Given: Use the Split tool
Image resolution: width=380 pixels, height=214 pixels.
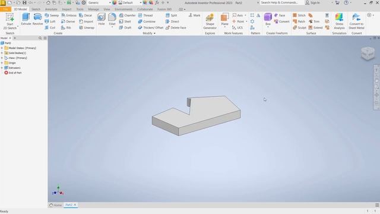Looking at the screenshot, I should pos(172,15).
